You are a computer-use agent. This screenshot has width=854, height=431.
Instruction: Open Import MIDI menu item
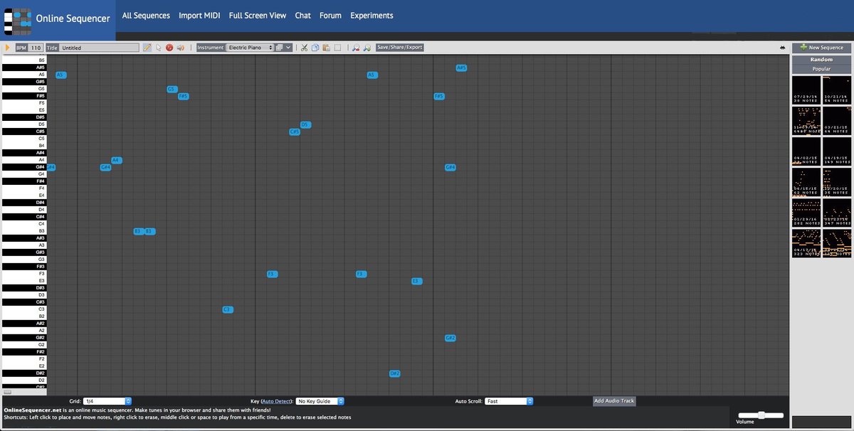[199, 15]
